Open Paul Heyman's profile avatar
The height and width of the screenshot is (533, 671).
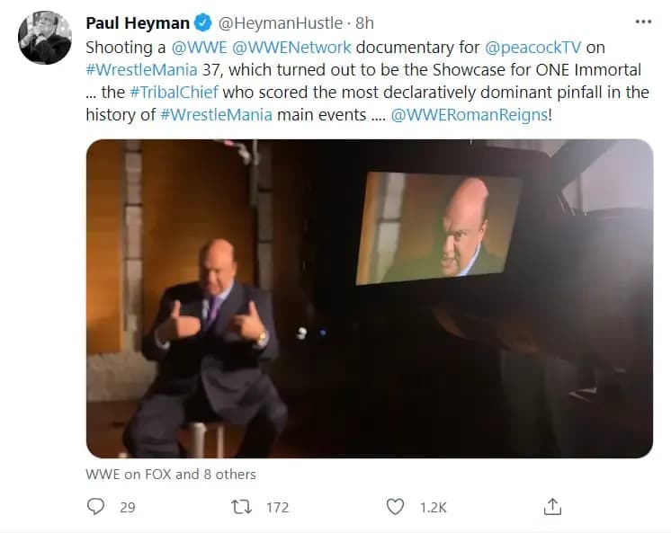point(45,38)
